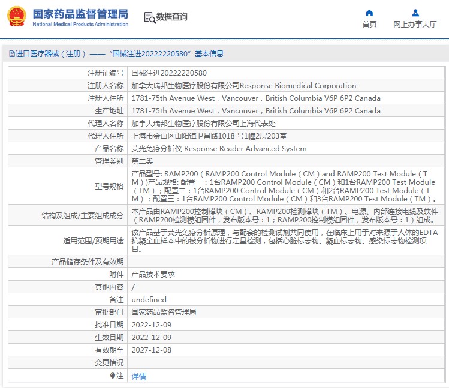449x388 pixels.
Task: Click the 适用范围 intended use description
Action: point(285,240)
